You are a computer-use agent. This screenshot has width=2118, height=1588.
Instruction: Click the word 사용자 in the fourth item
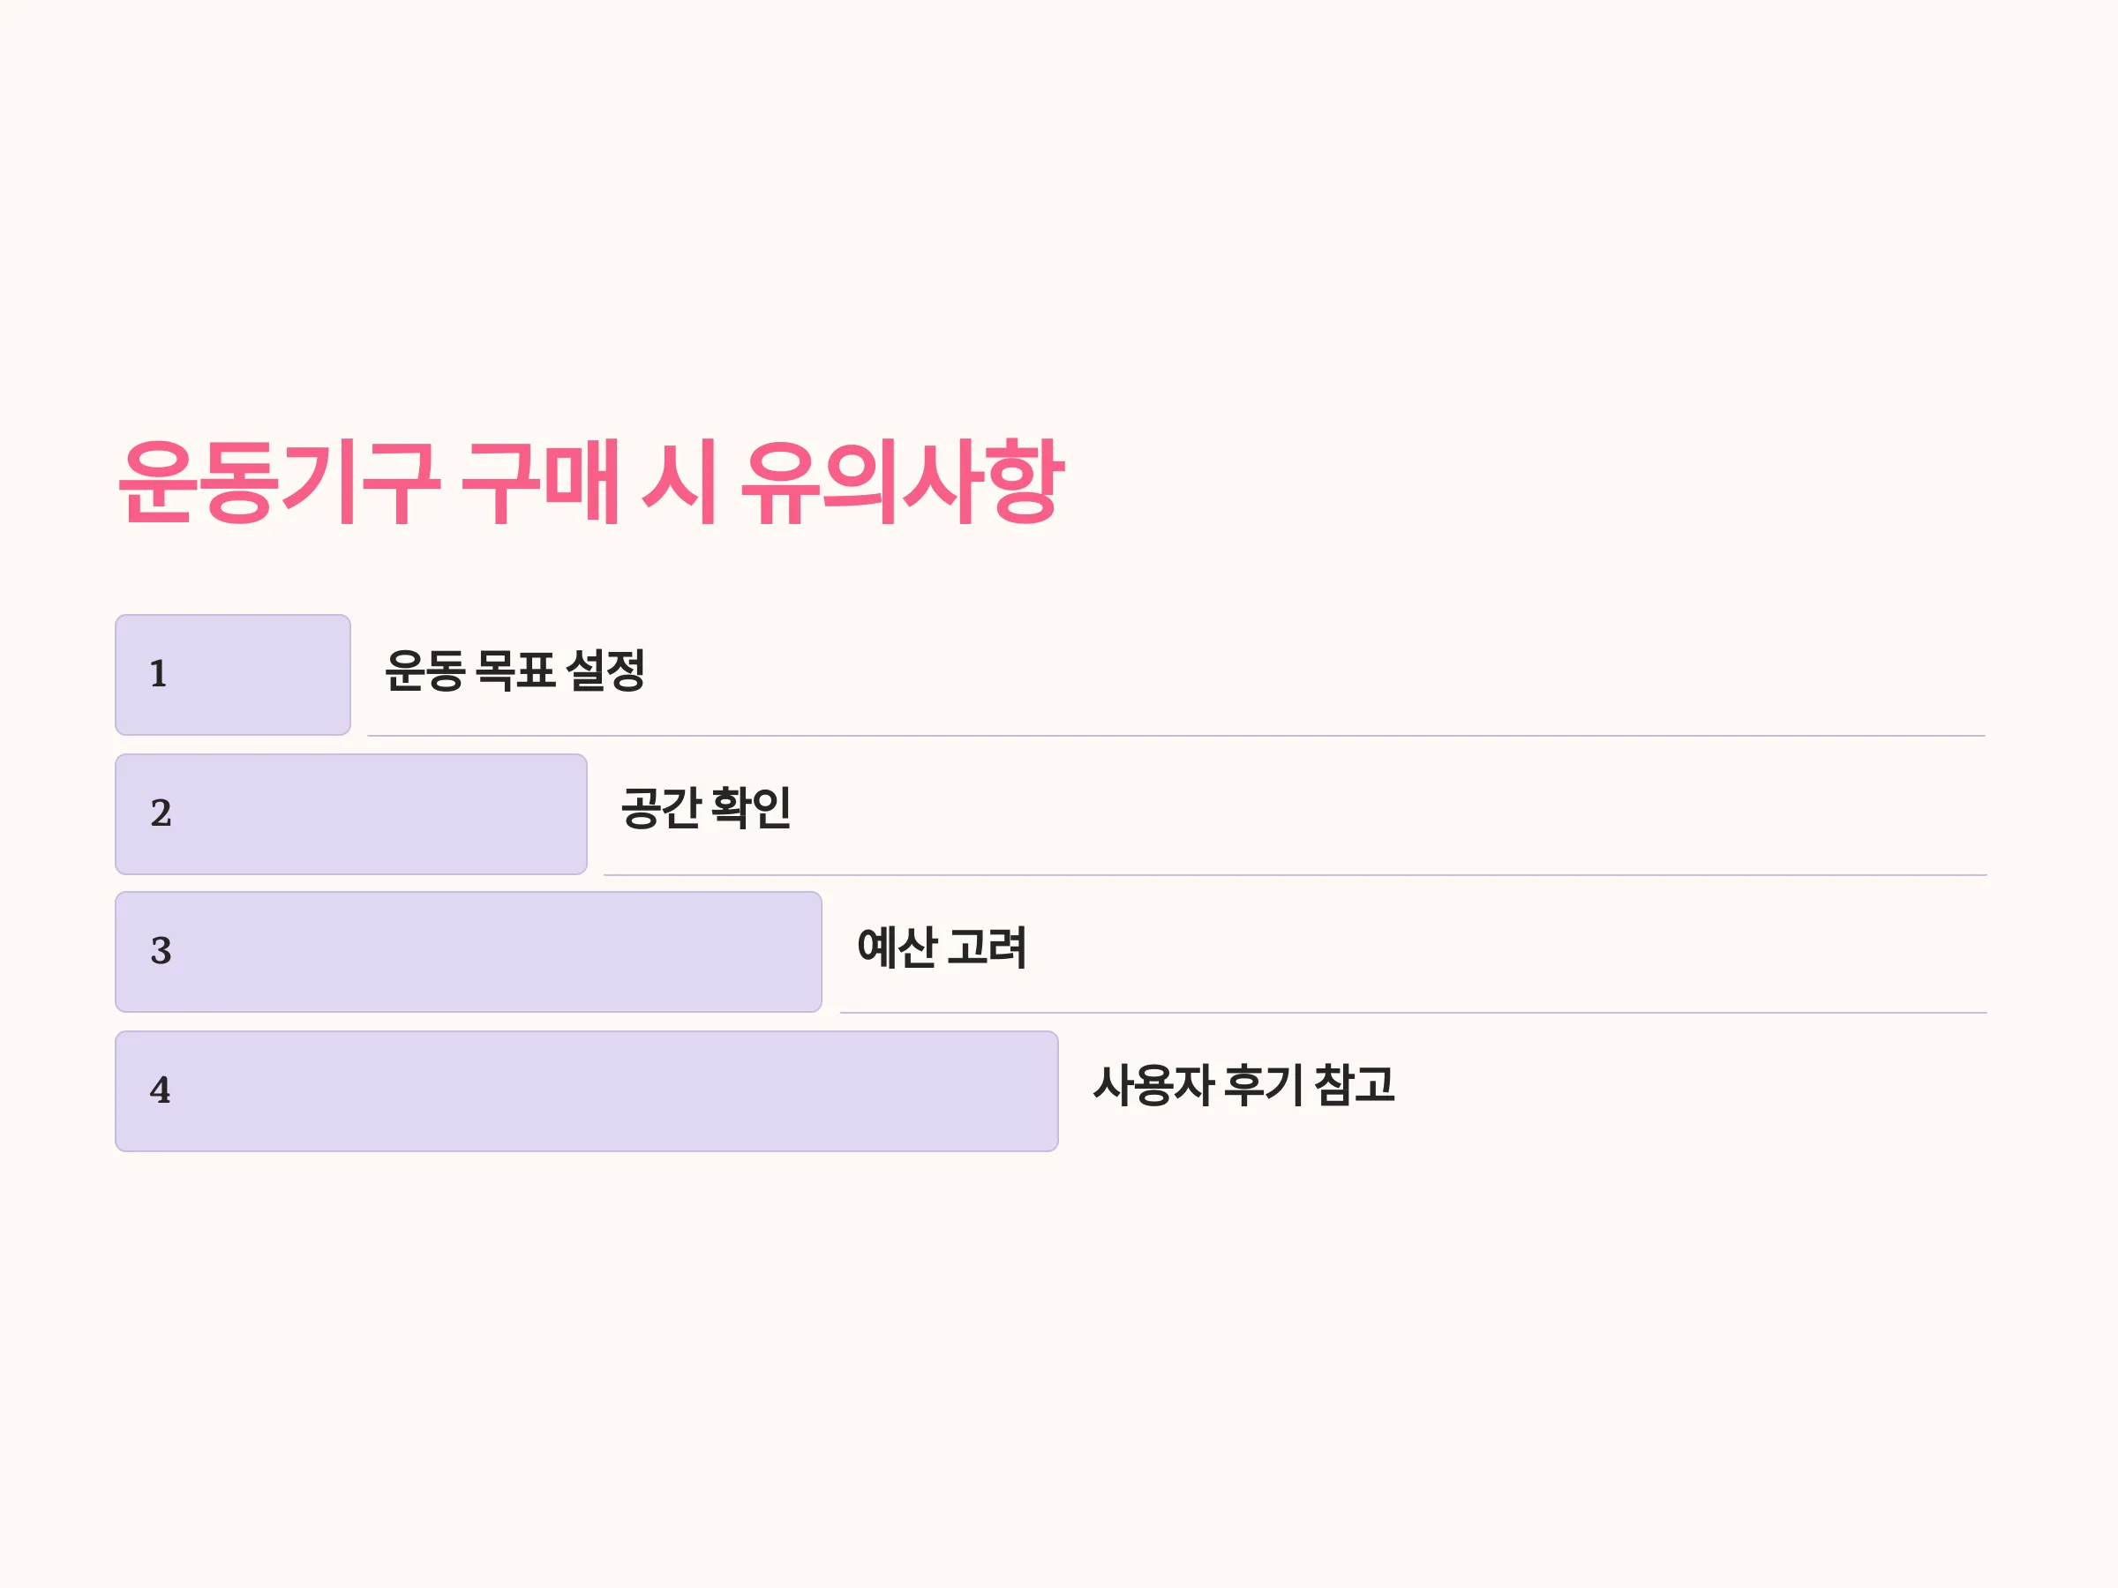point(1153,1085)
